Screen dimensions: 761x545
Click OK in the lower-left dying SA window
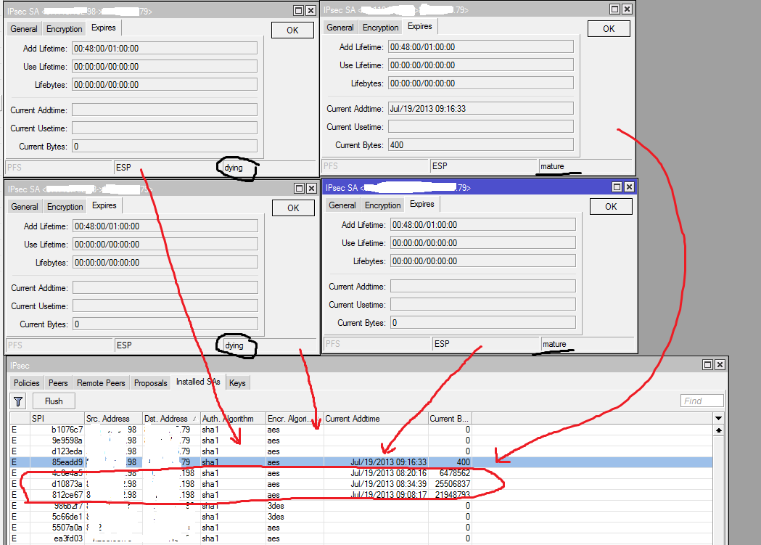pos(293,208)
